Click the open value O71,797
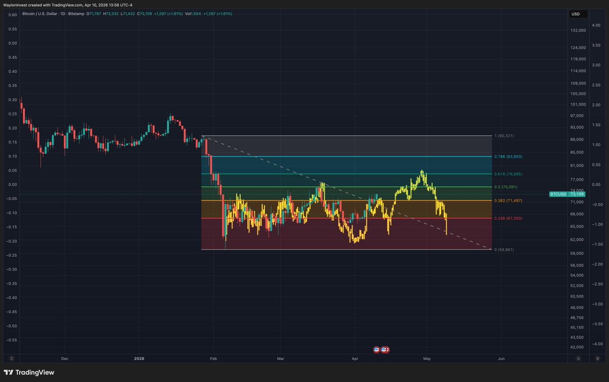The height and width of the screenshot is (382, 609). (93, 14)
